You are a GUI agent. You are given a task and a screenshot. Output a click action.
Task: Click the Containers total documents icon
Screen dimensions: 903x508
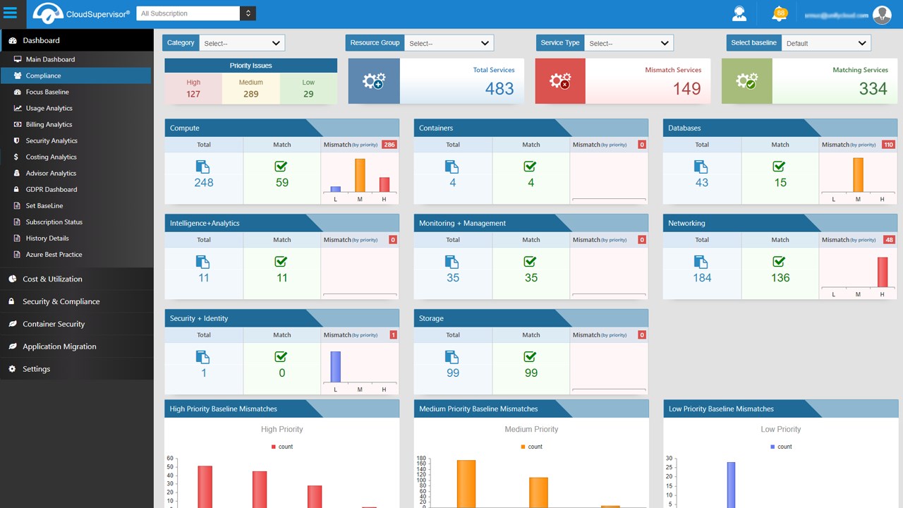tap(452, 167)
